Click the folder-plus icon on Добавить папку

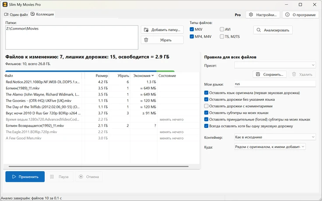coord(146,30)
